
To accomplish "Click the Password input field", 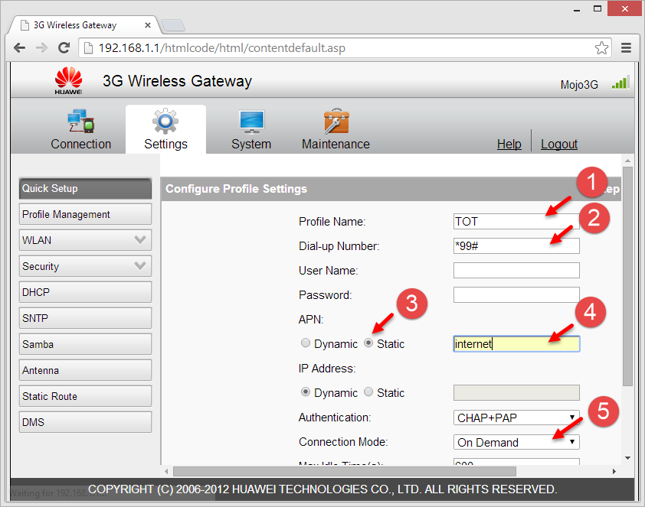I will (516, 294).
